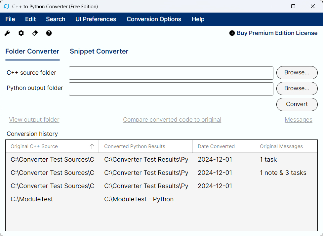Browse for the C++ source folder
The height and width of the screenshot is (236, 323).
click(x=297, y=73)
